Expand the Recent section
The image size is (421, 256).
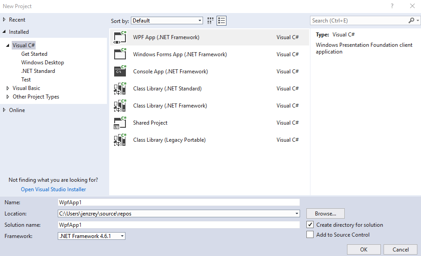4,19
